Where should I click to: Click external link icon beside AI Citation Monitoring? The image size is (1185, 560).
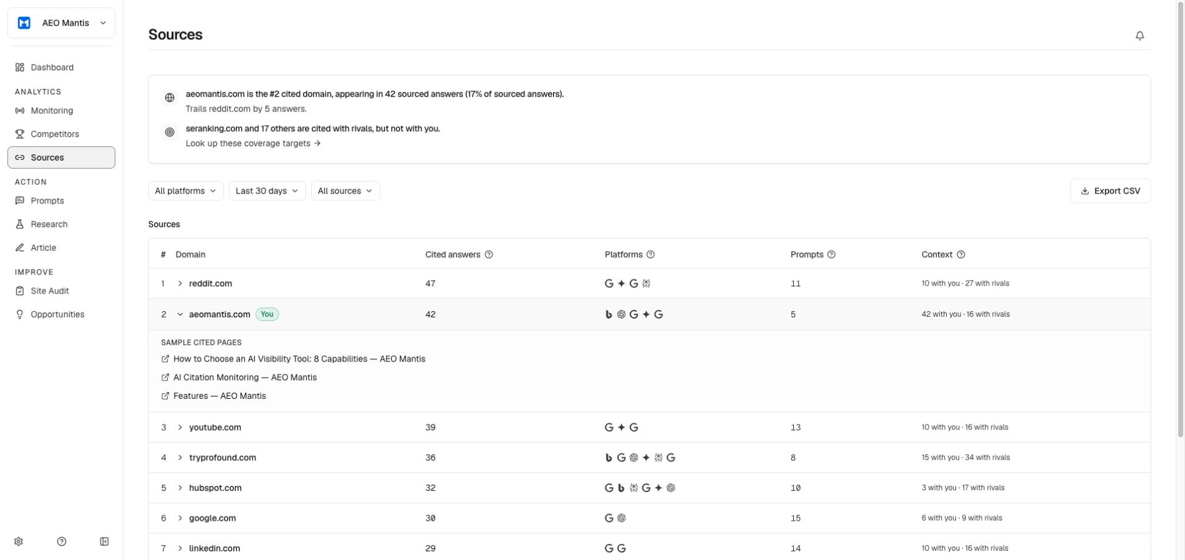click(x=165, y=377)
